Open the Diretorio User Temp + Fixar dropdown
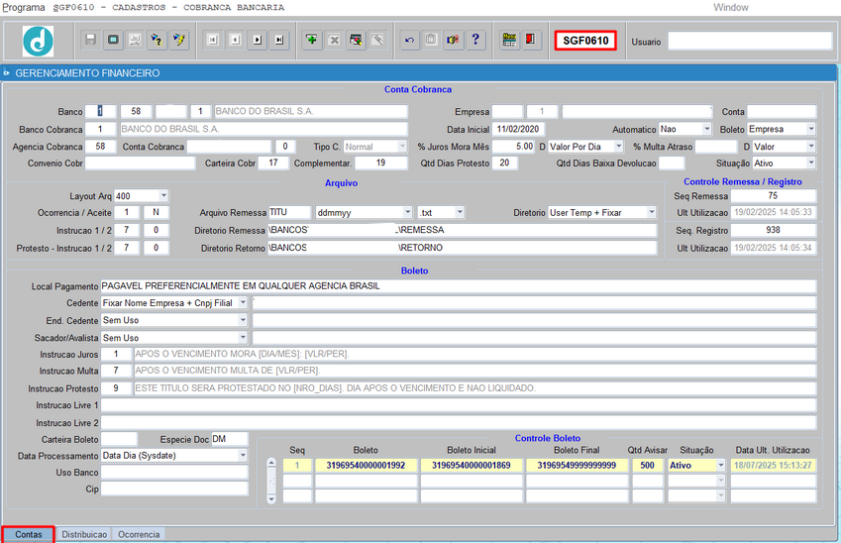This screenshot has height=543, width=841. 652,213
